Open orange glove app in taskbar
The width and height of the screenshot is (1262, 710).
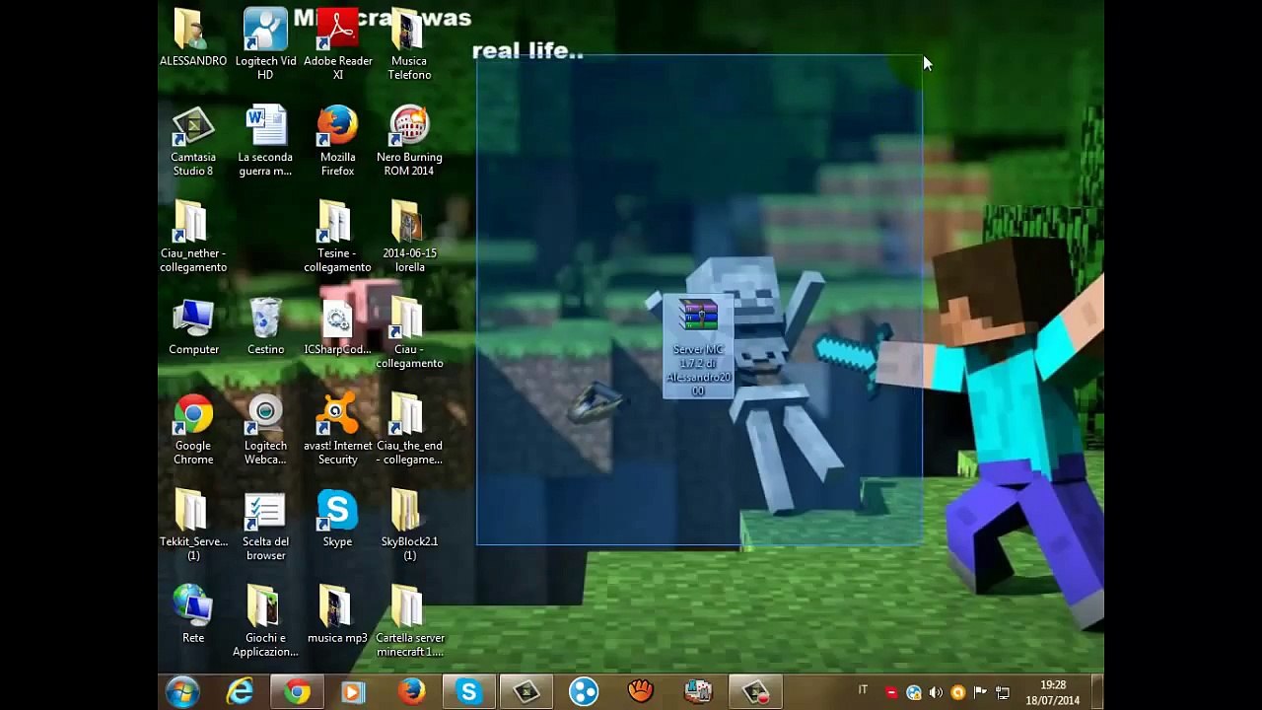click(641, 692)
